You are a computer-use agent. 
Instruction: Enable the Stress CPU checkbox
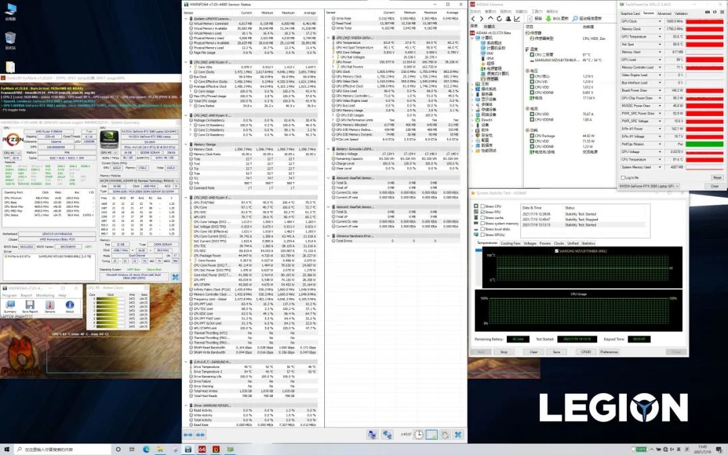tap(483, 206)
